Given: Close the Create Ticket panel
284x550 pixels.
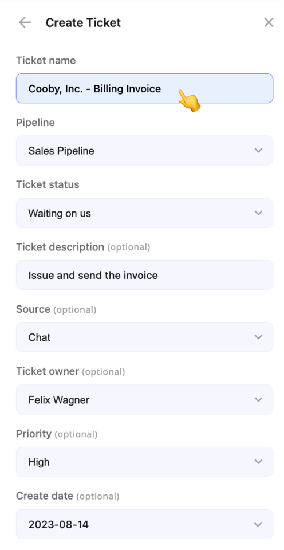Looking at the screenshot, I should (269, 22).
